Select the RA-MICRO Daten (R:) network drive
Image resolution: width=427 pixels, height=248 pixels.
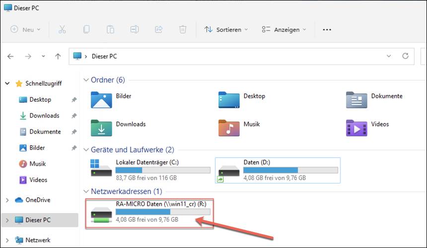[149, 213]
